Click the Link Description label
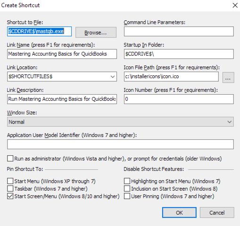The width and height of the screenshot is (240, 226). coord(25,90)
